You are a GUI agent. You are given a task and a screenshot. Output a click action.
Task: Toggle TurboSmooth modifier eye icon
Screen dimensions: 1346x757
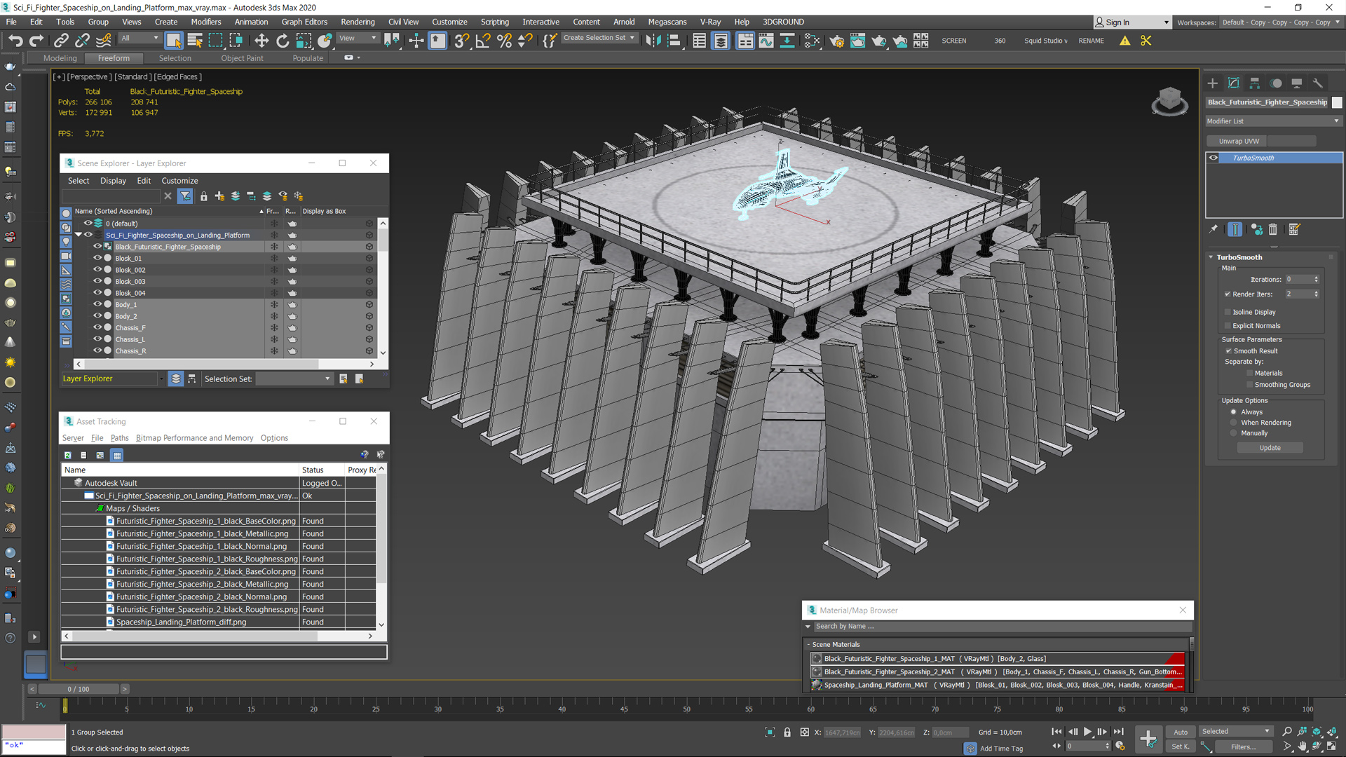[1214, 158]
